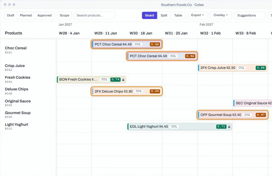Click the Fresh Cookies product row label
This screenshot has width=272, height=176.
coord(17,77)
